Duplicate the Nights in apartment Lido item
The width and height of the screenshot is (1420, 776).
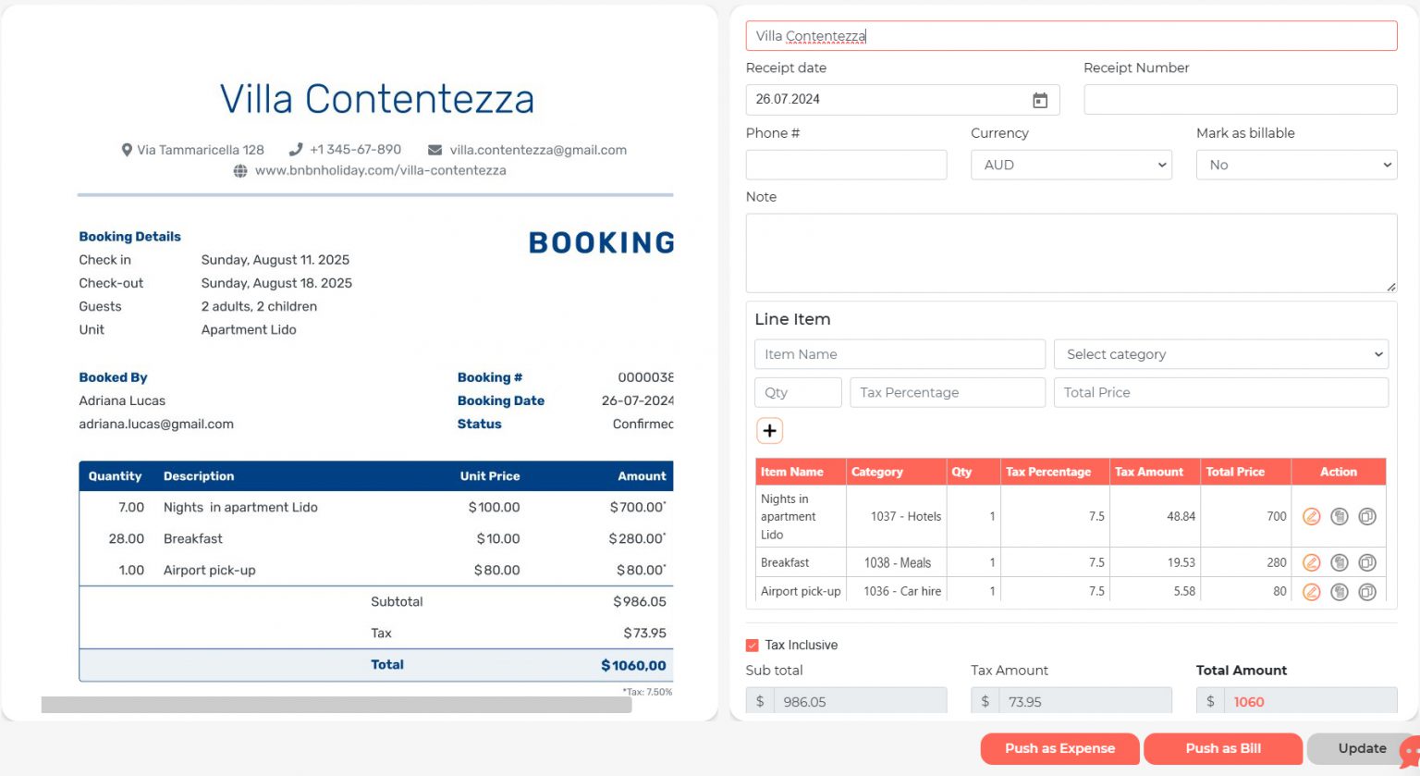1367,516
